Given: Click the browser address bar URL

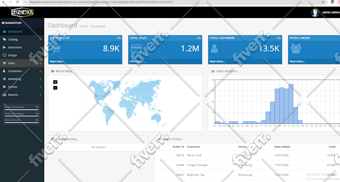Looking at the screenshot, I should point(101,2).
